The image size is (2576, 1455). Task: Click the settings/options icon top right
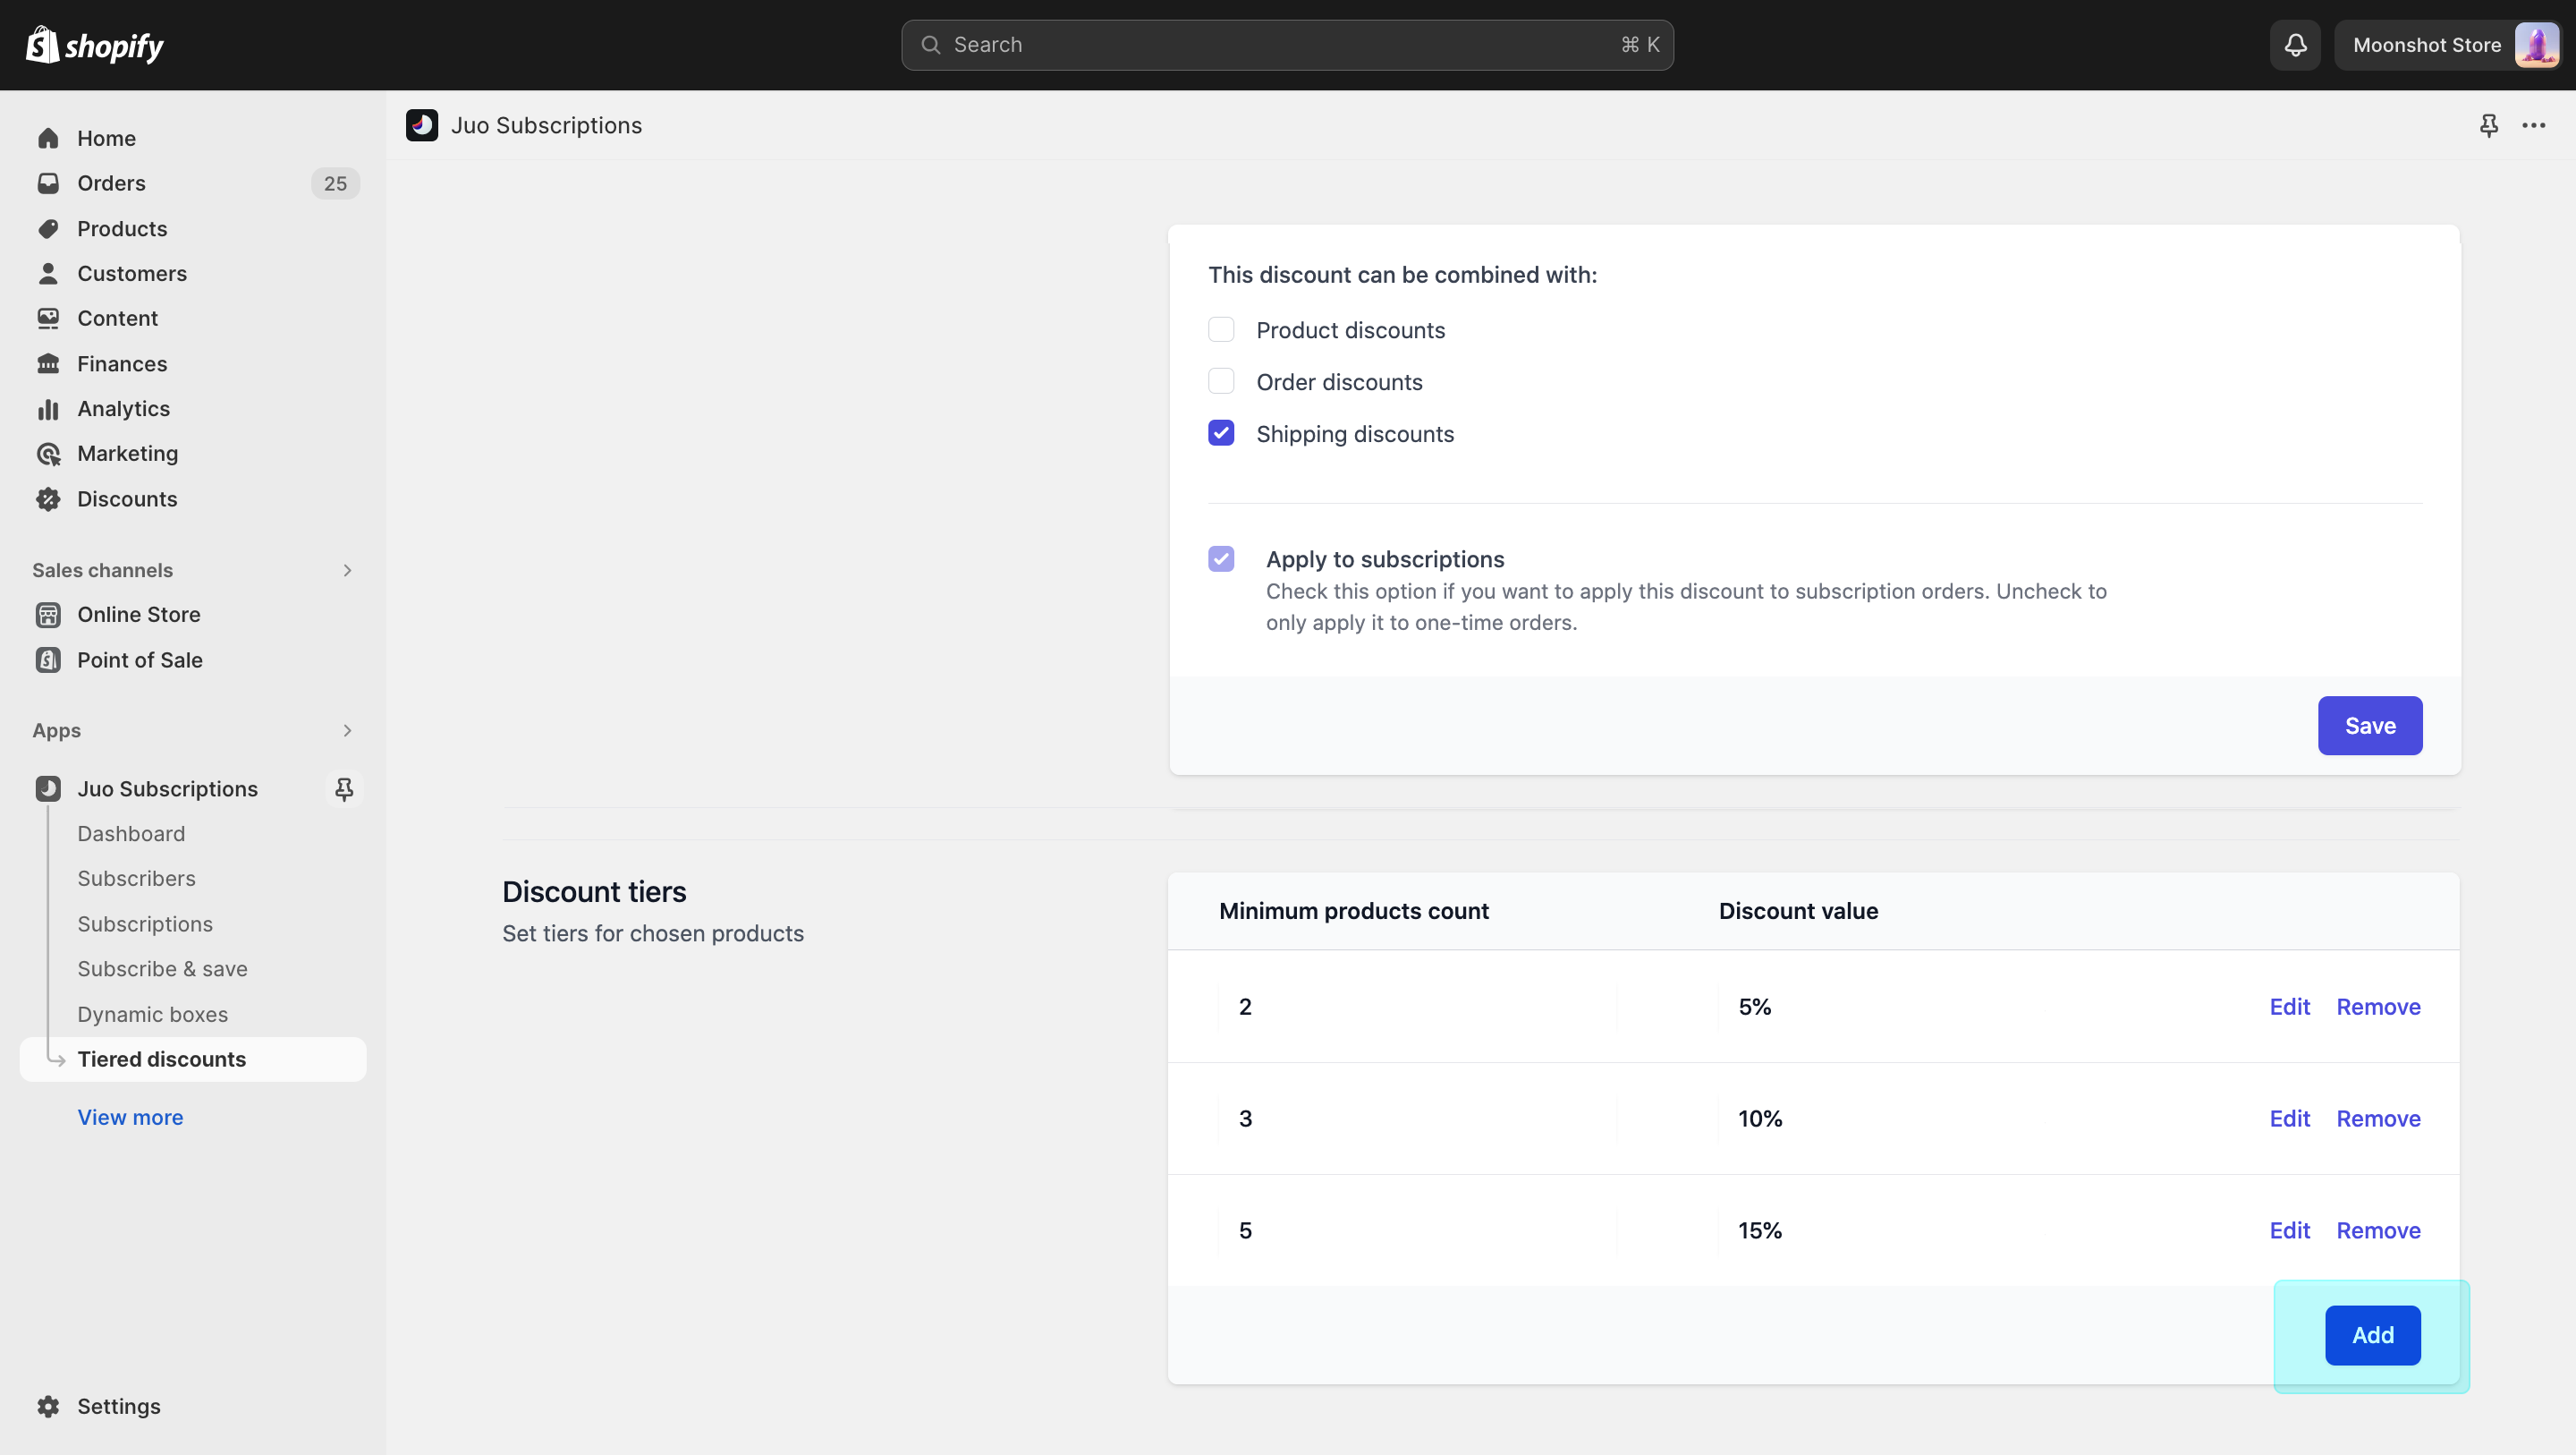tap(2534, 123)
